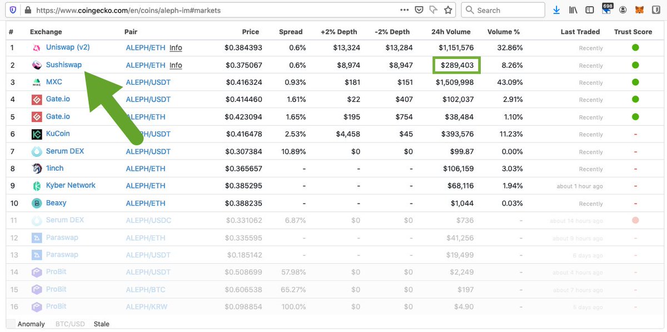This screenshot has width=667, height=332.
Task: Click the tracking protection shield icon
Action: point(13,10)
